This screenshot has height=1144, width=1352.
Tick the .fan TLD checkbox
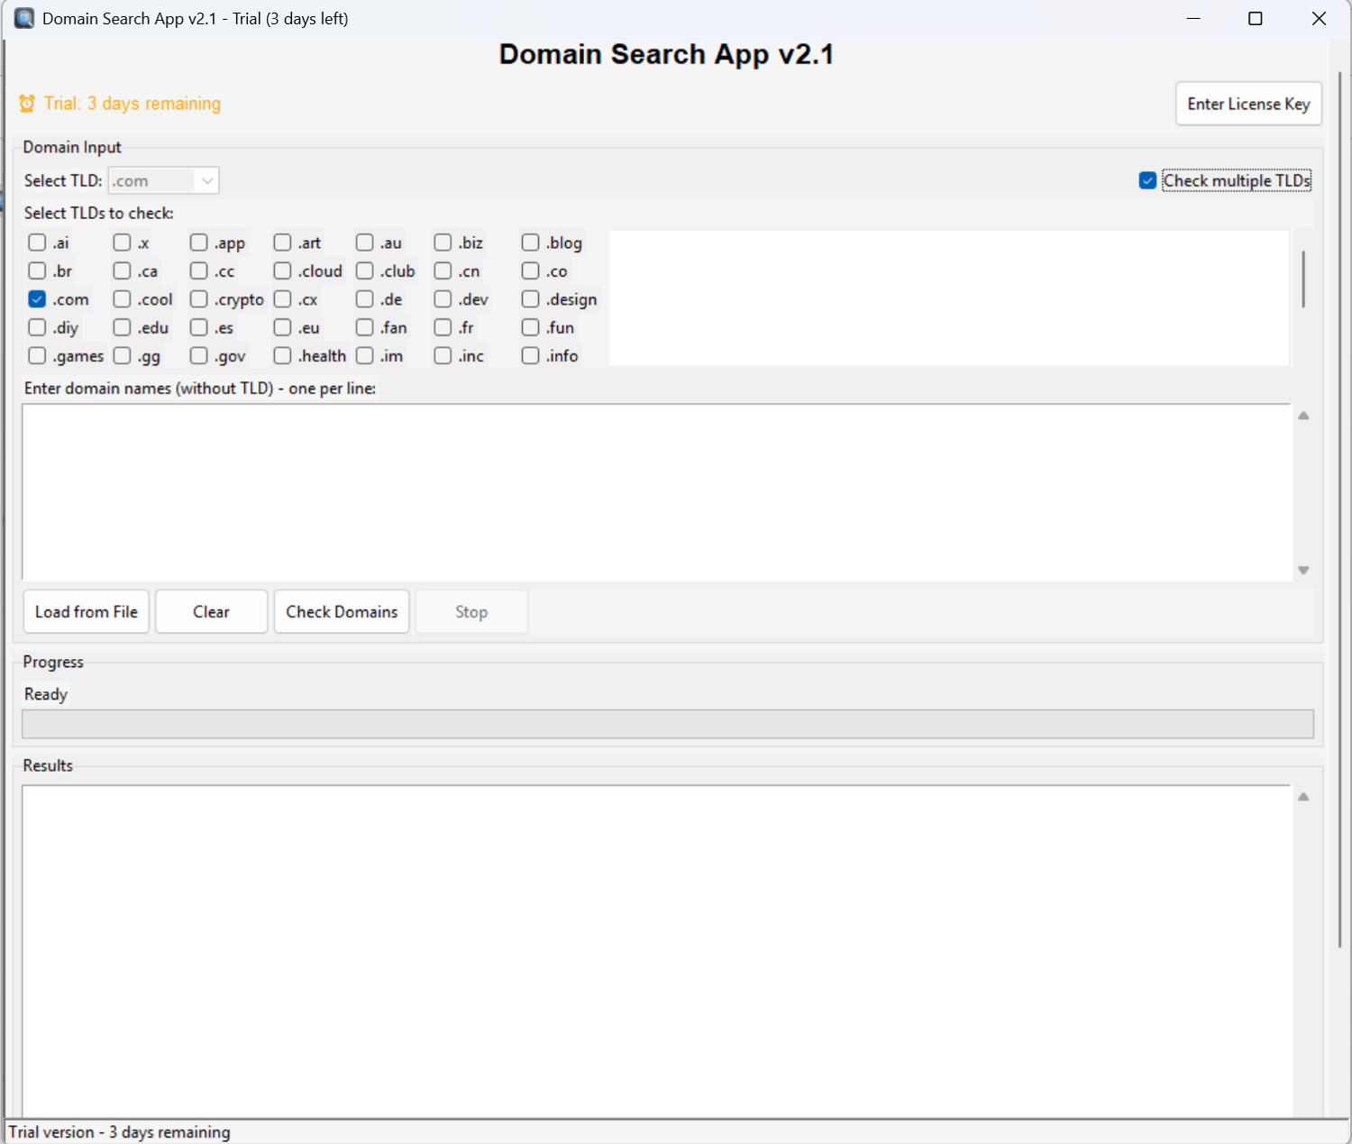364,327
